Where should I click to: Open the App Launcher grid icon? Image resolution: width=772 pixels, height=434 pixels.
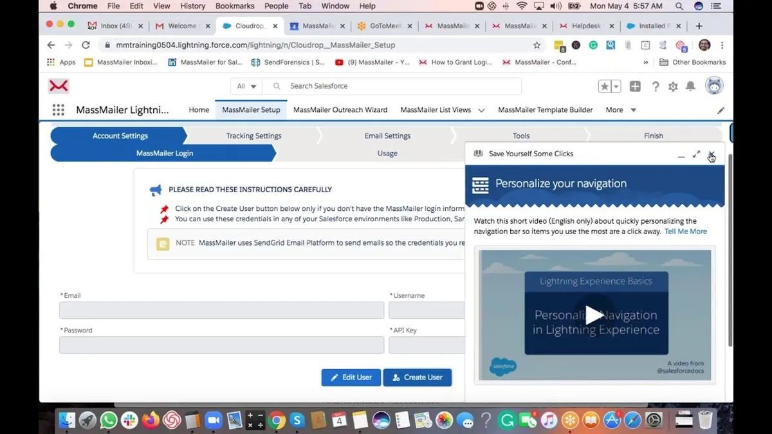pos(59,110)
